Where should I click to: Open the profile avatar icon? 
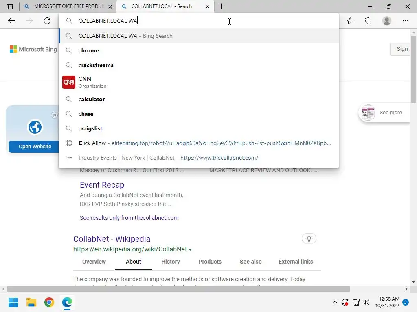coord(387,21)
